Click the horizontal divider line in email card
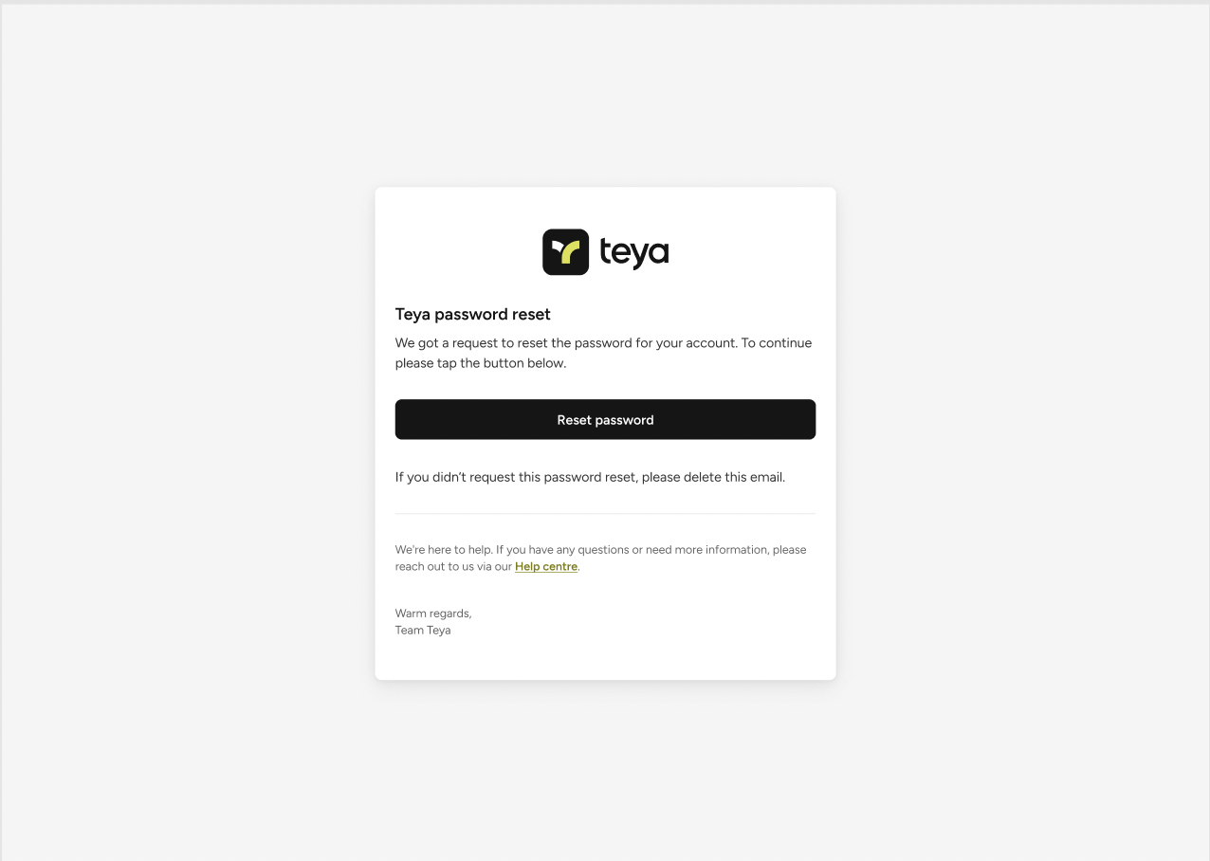The height and width of the screenshot is (861, 1210). click(605, 513)
